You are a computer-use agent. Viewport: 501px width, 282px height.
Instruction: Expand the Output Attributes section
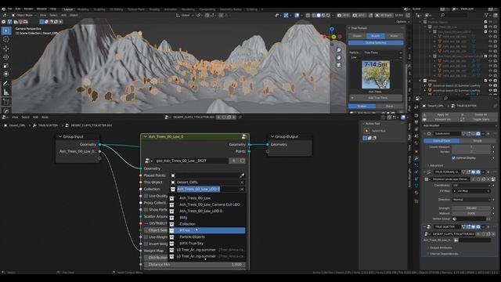[x=440, y=248]
